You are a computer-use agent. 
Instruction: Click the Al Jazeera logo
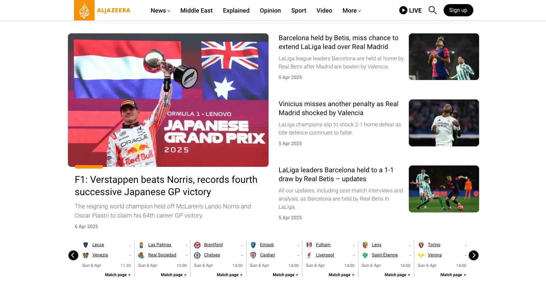pyautogui.click(x=102, y=10)
